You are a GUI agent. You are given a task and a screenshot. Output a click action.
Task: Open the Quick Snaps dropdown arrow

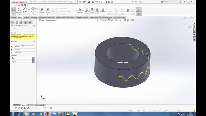click(92, 15)
